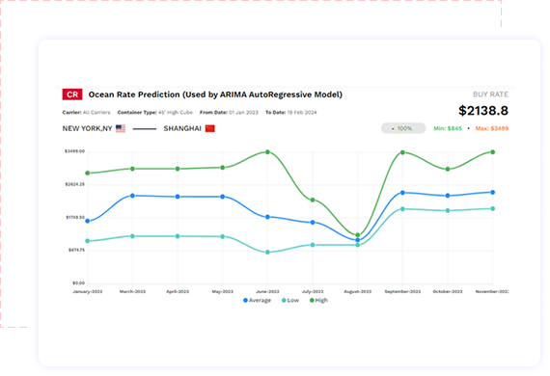Select Low data point for September-2023
This screenshot has width=550, height=376.
coord(402,209)
